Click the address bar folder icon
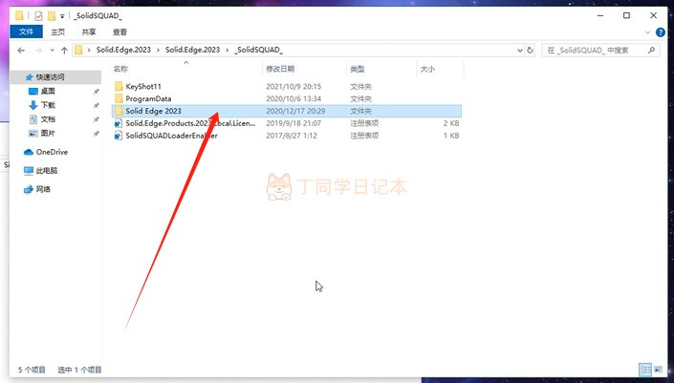 pos(78,50)
